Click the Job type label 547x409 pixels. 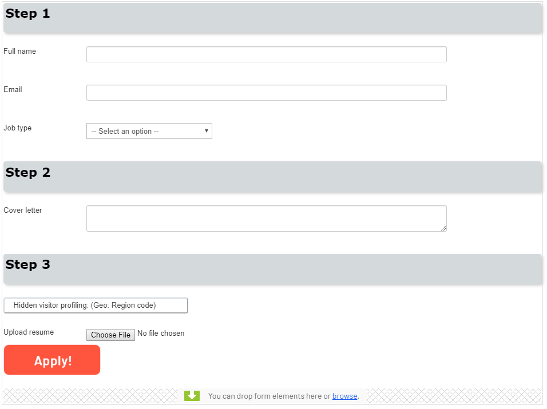coord(17,128)
